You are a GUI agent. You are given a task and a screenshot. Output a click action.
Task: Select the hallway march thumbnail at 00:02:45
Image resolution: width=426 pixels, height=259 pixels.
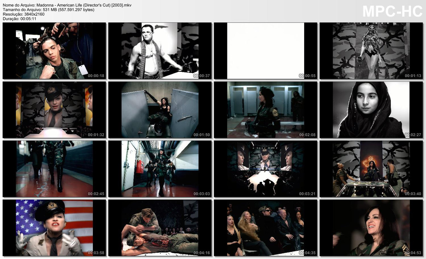coord(54,169)
